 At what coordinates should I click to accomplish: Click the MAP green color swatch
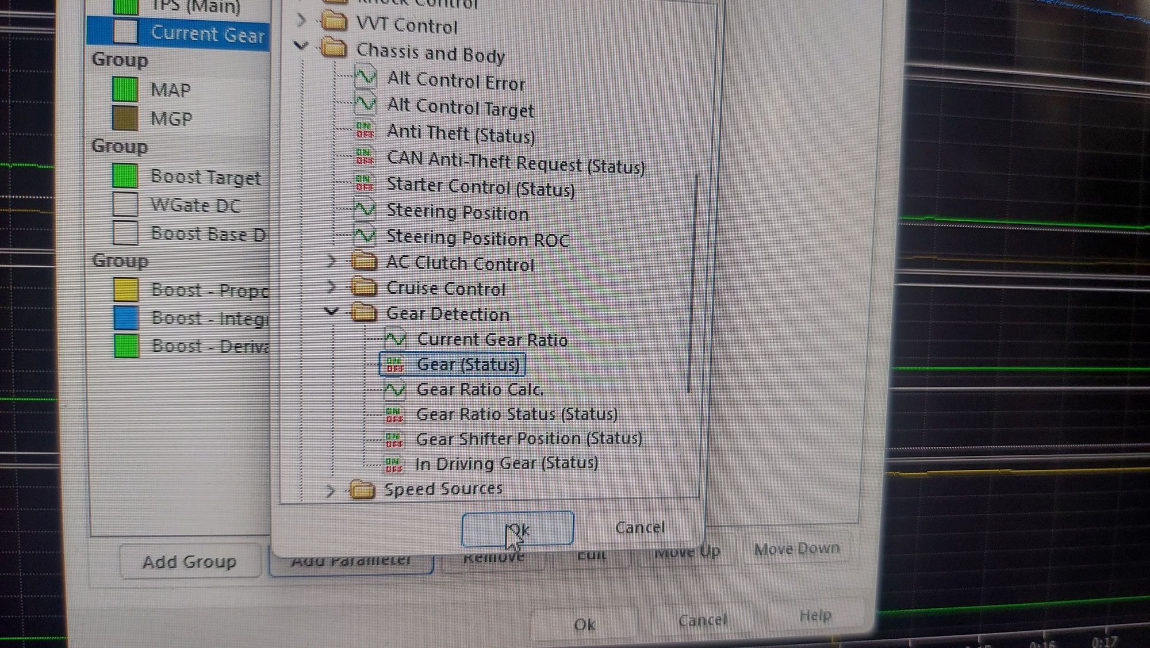click(125, 90)
